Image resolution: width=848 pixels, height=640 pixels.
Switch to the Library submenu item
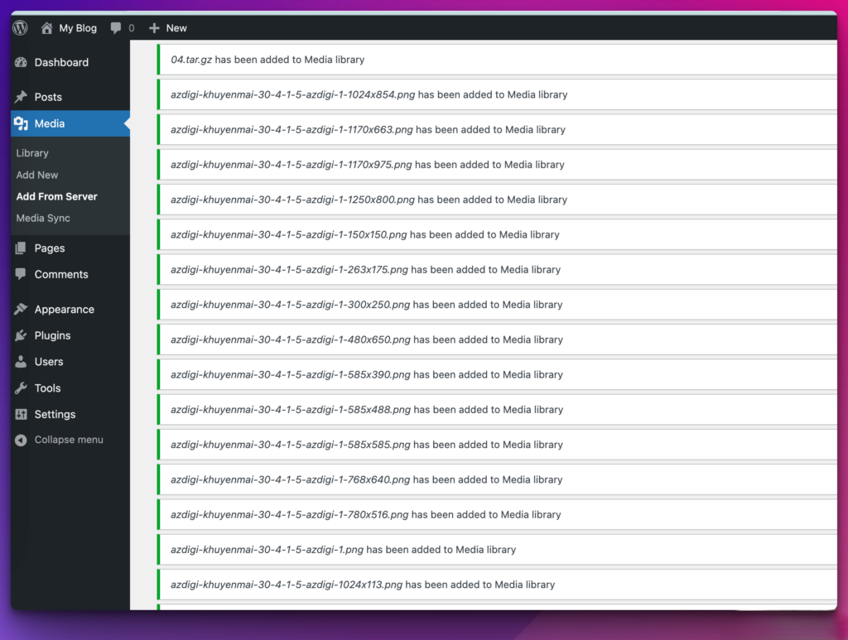(x=31, y=152)
